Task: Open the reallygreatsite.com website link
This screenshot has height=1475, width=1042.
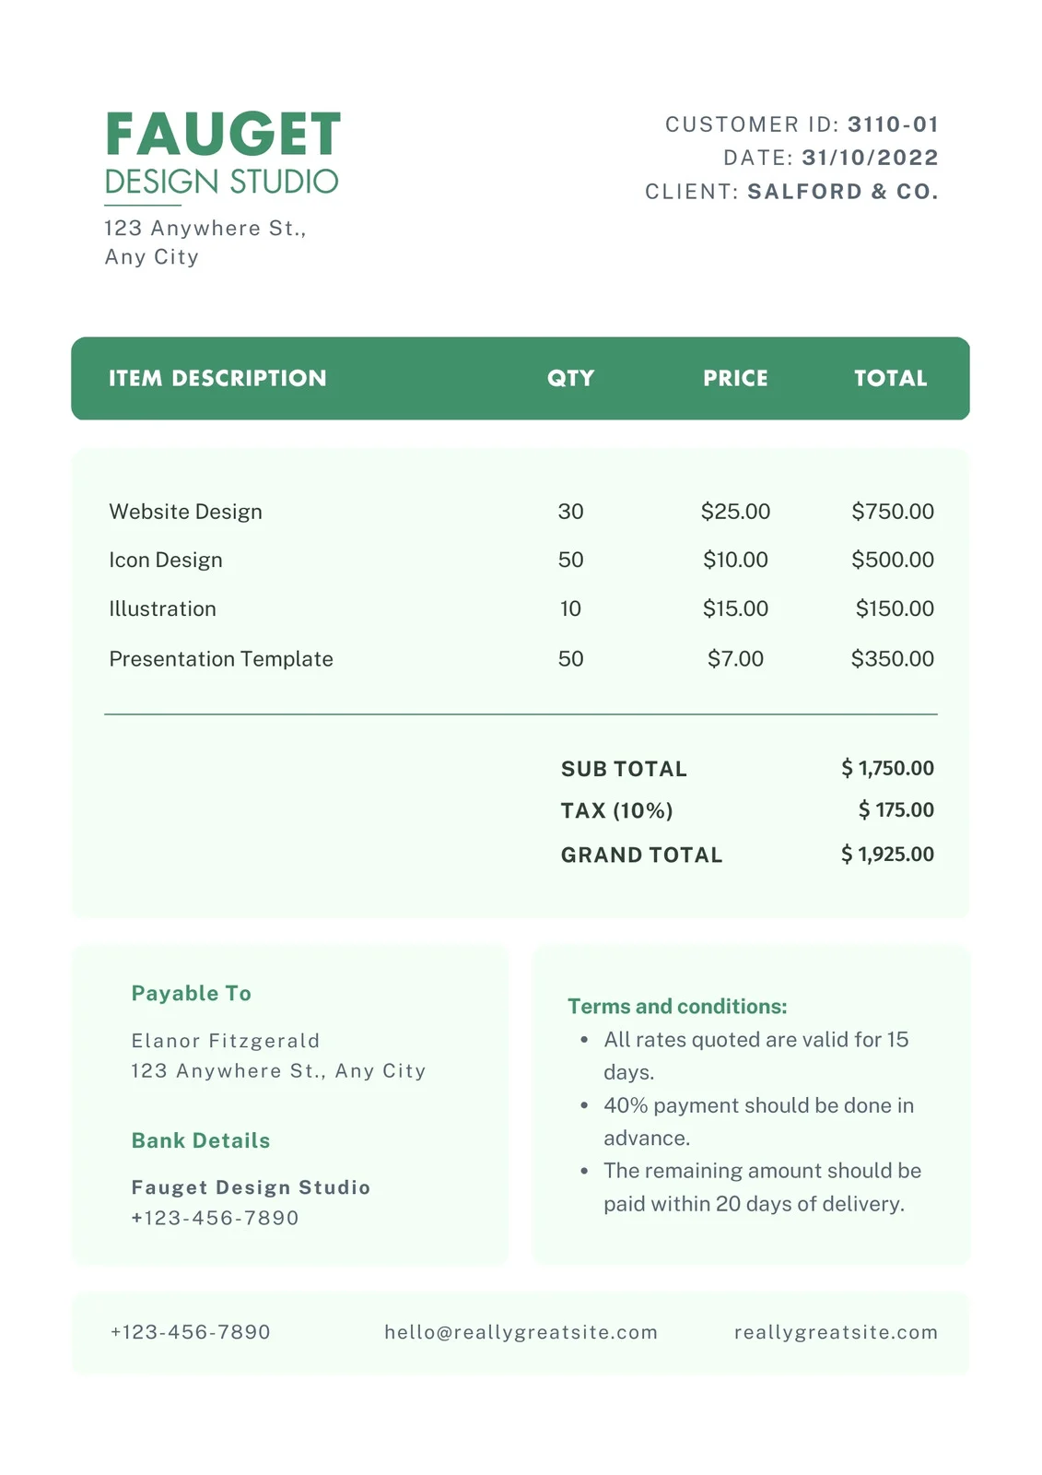Action: (836, 1332)
